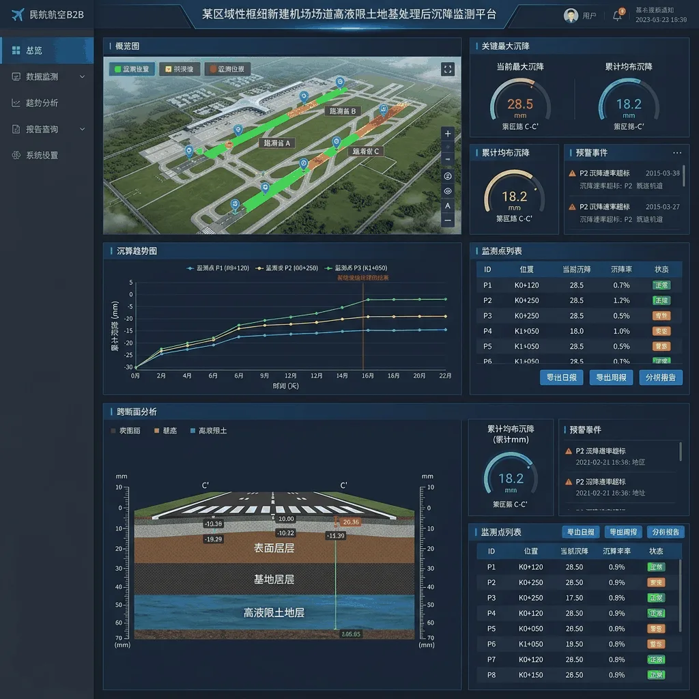Click the scrollbar in the upper 预警事件 list

click(x=684, y=176)
